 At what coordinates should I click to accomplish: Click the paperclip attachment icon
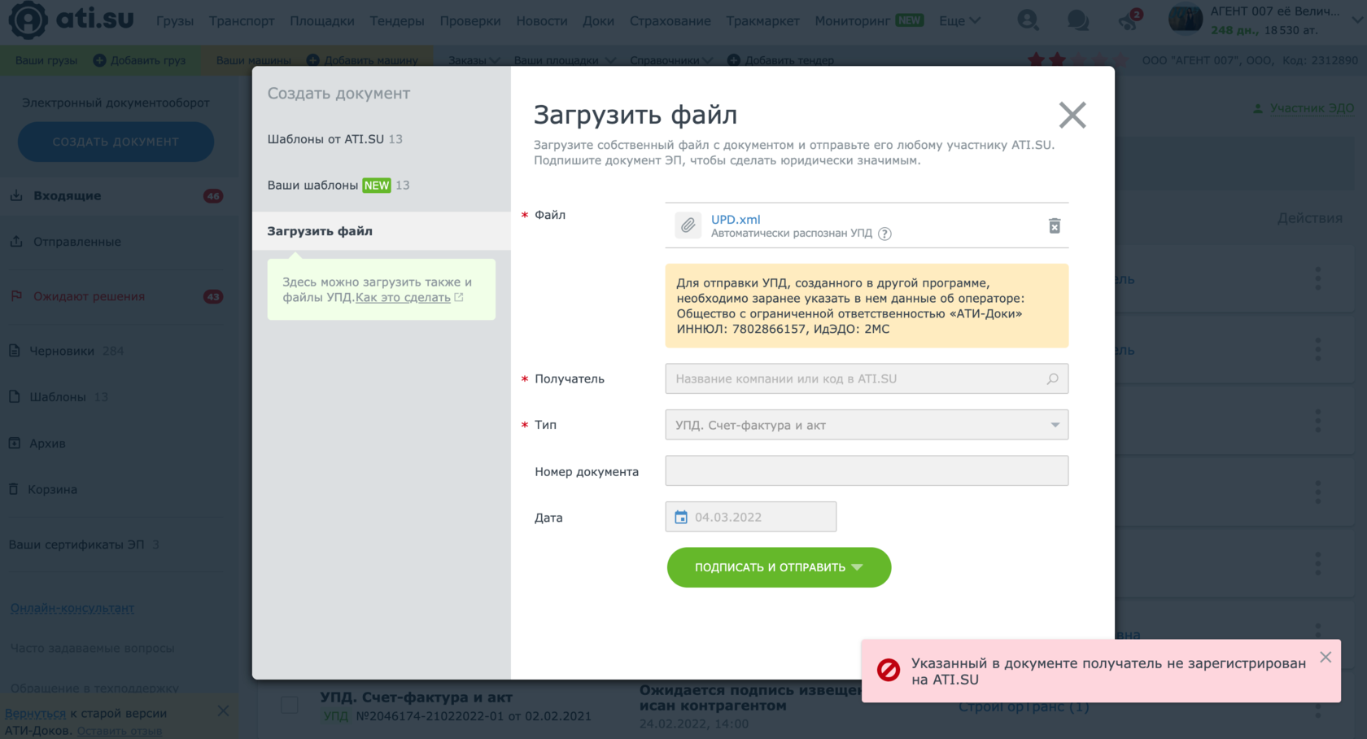pos(688,225)
